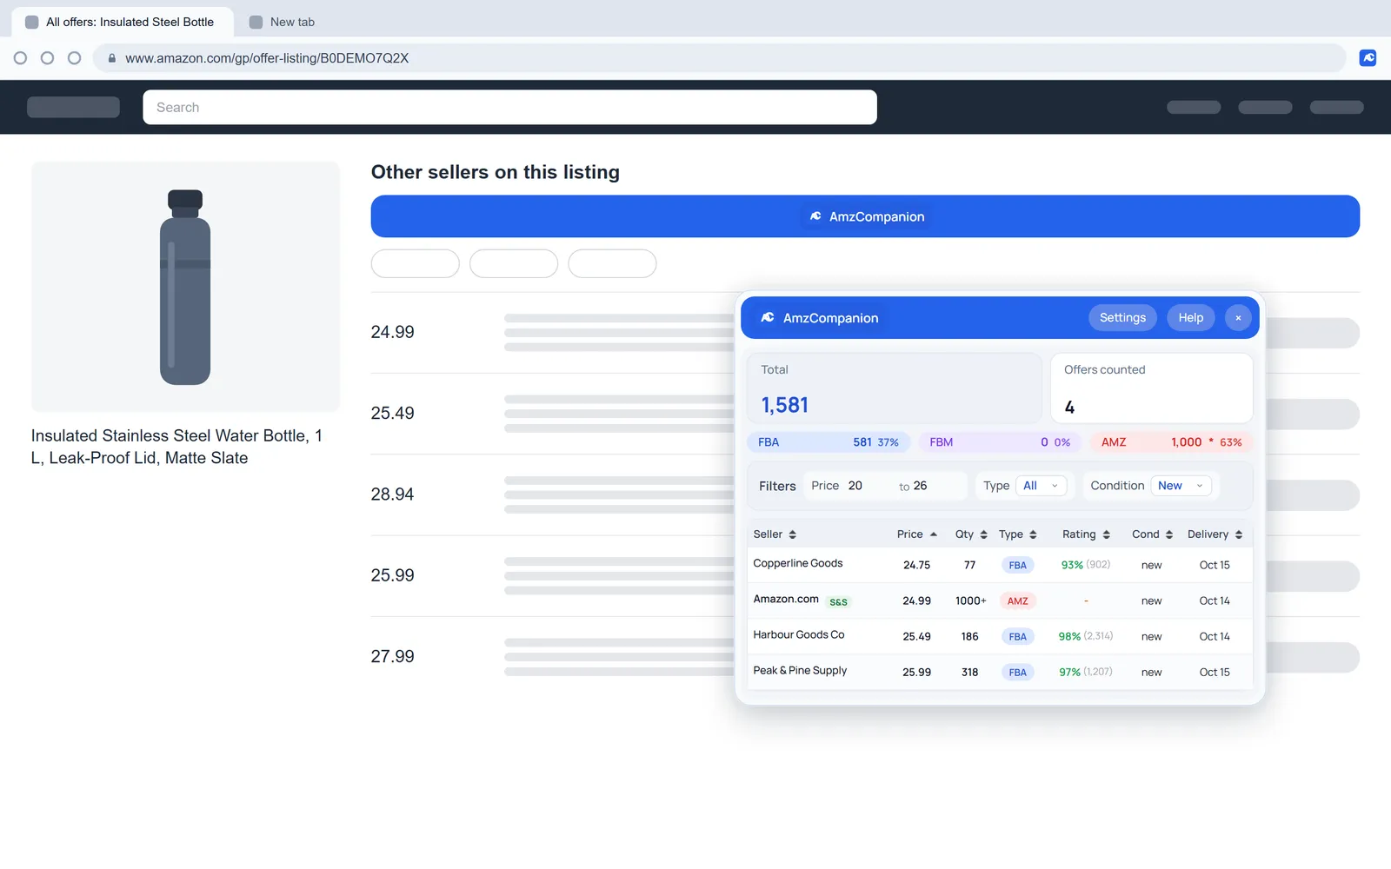Sort offers by the Cond column header
Image resolution: width=1391 pixels, height=869 pixels.
coord(1152,534)
